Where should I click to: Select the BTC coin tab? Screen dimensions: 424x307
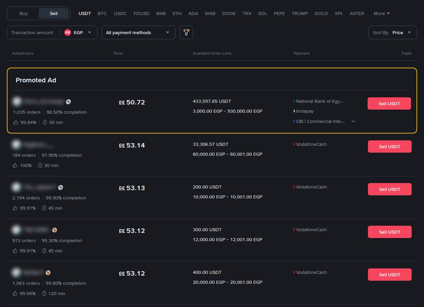coord(102,13)
